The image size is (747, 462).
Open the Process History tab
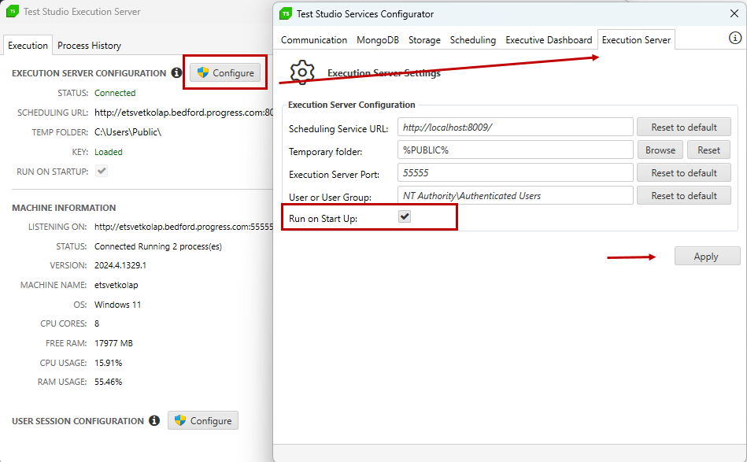(x=89, y=45)
